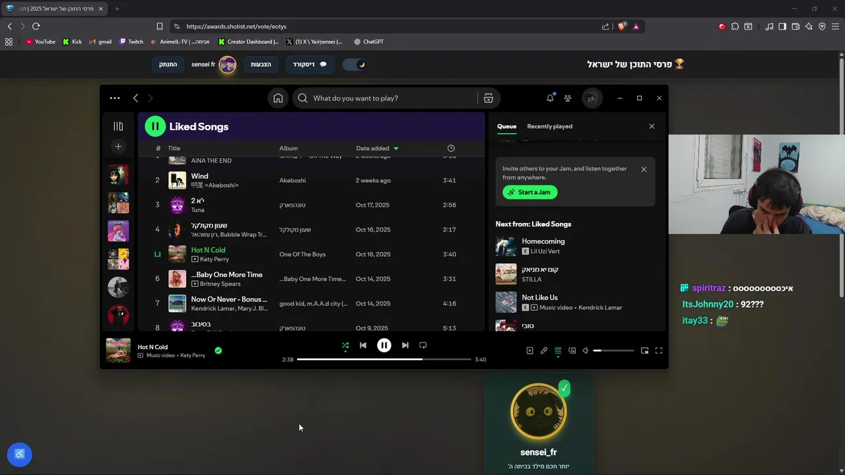Click the הצבעות button on the website

[x=261, y=65]
